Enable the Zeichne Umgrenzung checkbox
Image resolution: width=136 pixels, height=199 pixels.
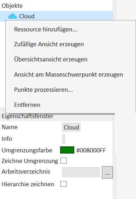[x=64, y=161]
